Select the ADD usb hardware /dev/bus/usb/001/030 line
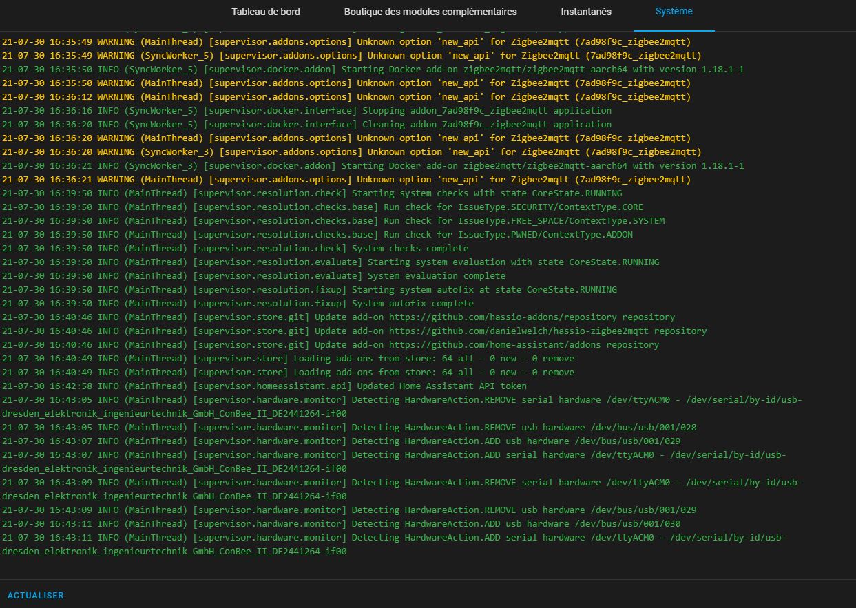Image resolution: width=856 pixels, height=608 pixels. tap(515, 524)
